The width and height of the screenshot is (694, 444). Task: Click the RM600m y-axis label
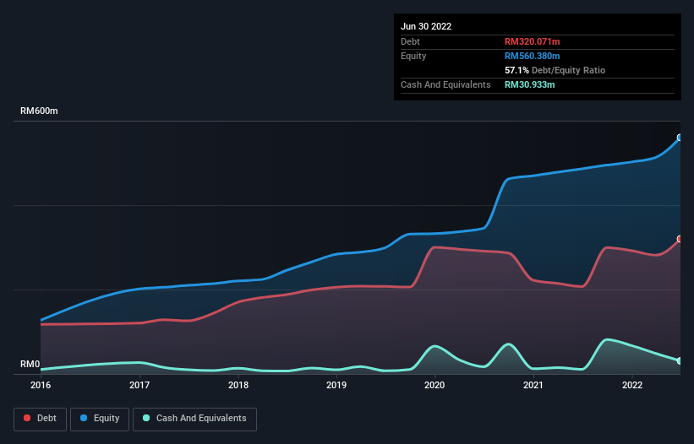(x=39, y=111)
